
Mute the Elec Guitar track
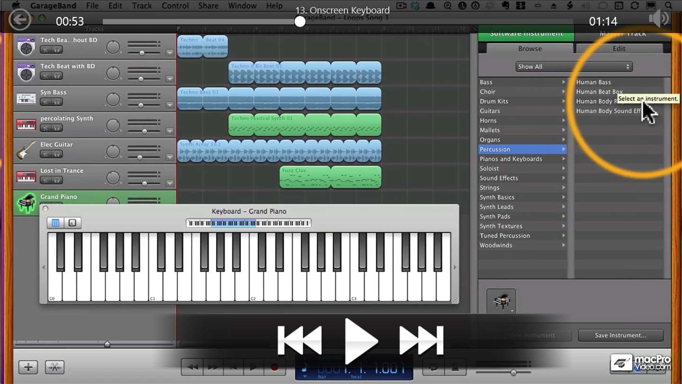(x=46, y=154)
